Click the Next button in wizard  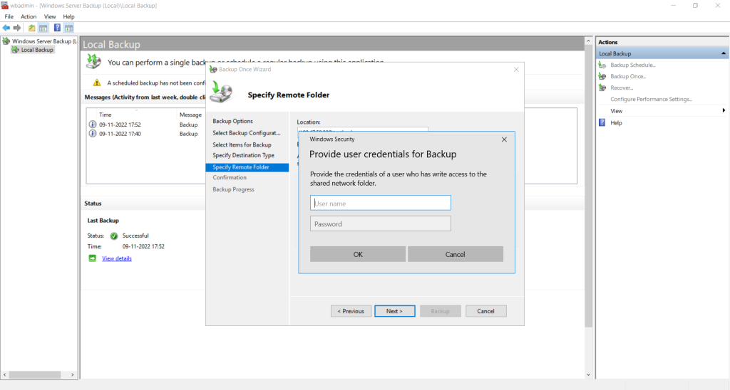point(395,311)
